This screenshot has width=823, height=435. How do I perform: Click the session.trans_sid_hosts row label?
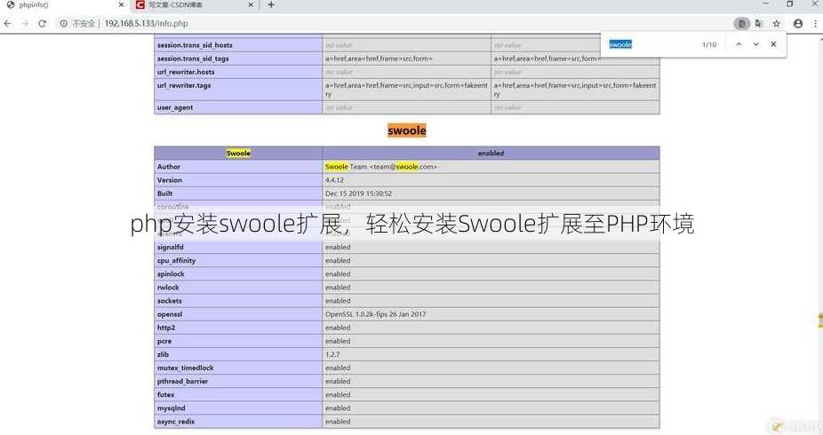point(195,45)
